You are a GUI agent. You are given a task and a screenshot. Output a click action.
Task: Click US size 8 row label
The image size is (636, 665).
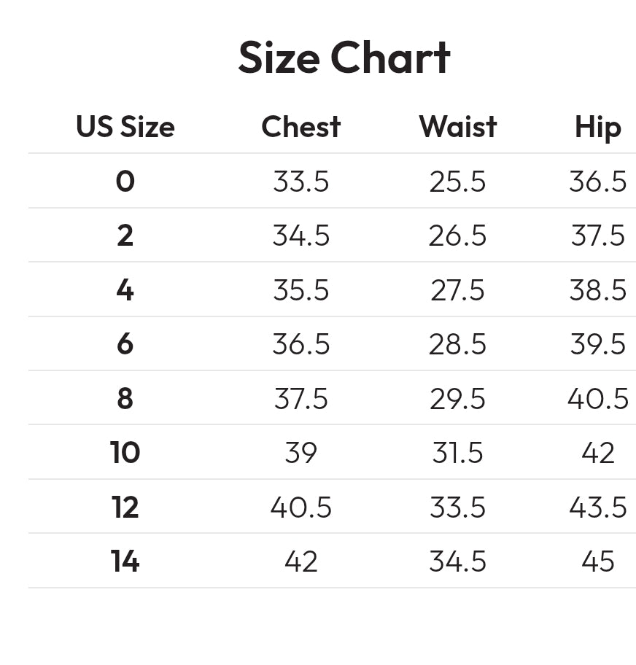[x=125, y=399]
